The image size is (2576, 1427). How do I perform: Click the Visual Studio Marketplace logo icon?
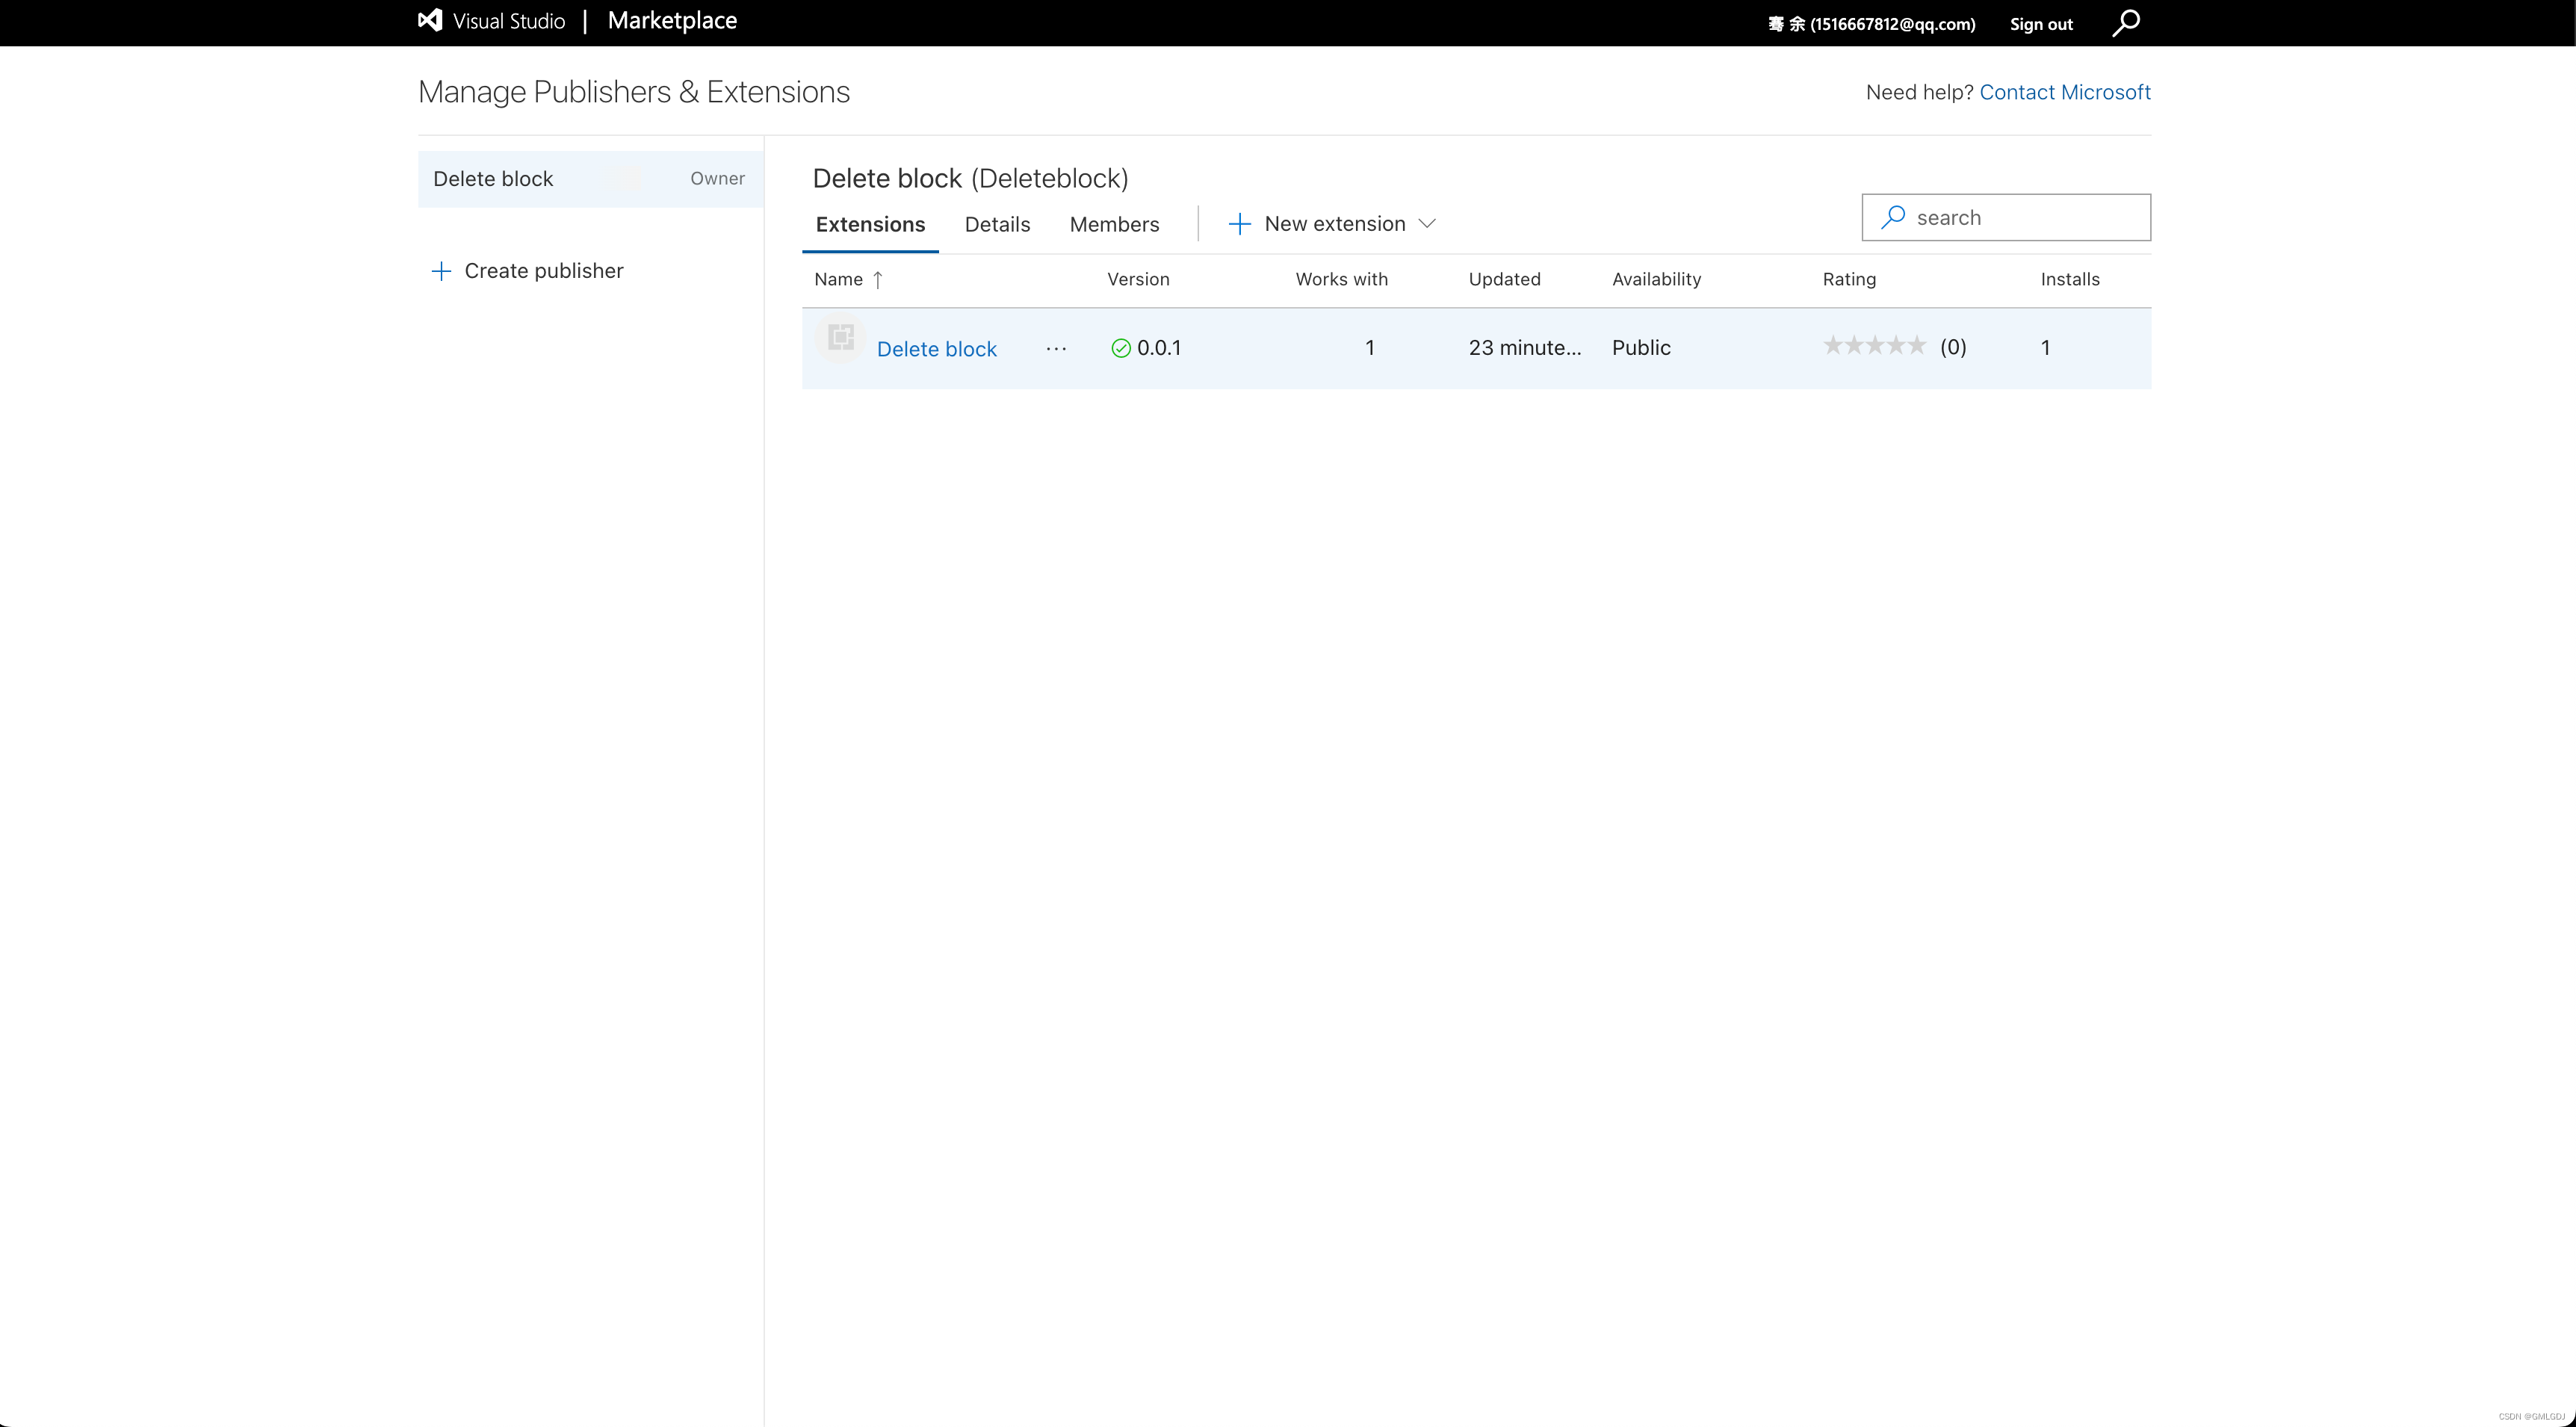point(433,21)
